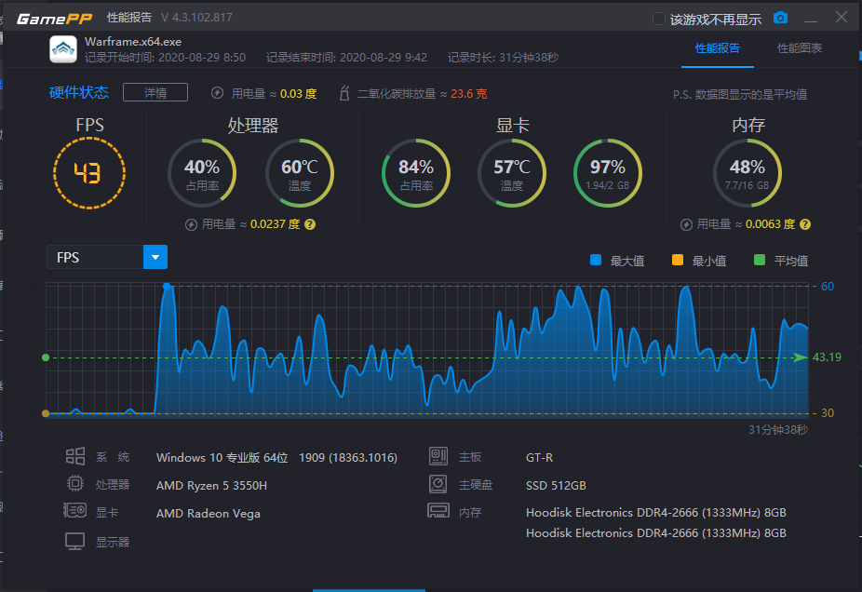Click the system Windows icon
The width and height of the screenshot is (862, 592).
(x=75, y=456)
